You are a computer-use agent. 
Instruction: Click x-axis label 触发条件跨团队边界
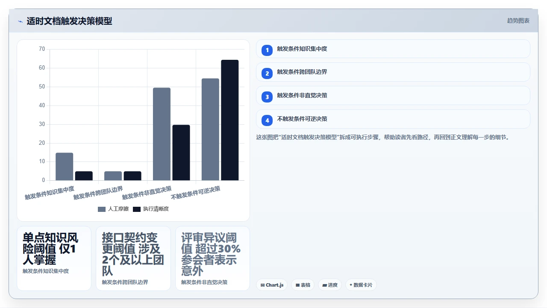click(98, 193)
